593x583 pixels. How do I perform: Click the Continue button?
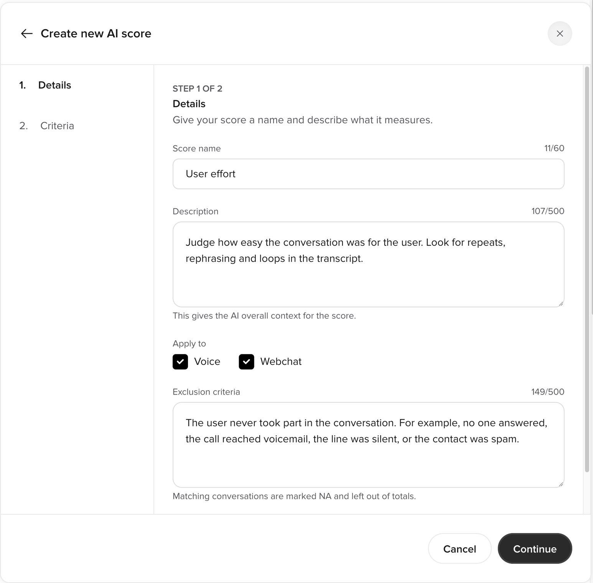535,548
